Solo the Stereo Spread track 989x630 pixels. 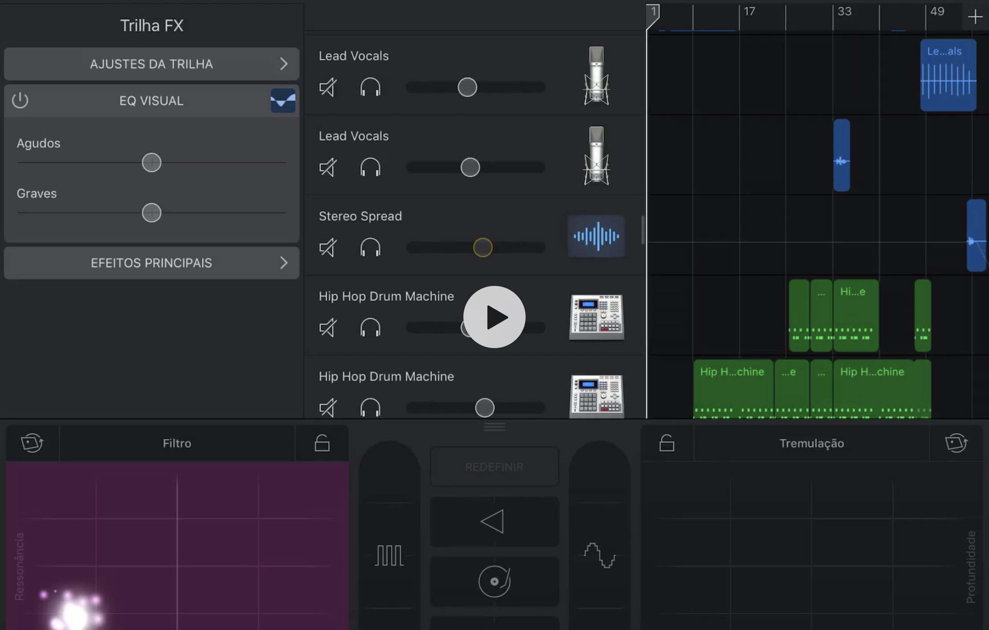(x=370, y=248)
